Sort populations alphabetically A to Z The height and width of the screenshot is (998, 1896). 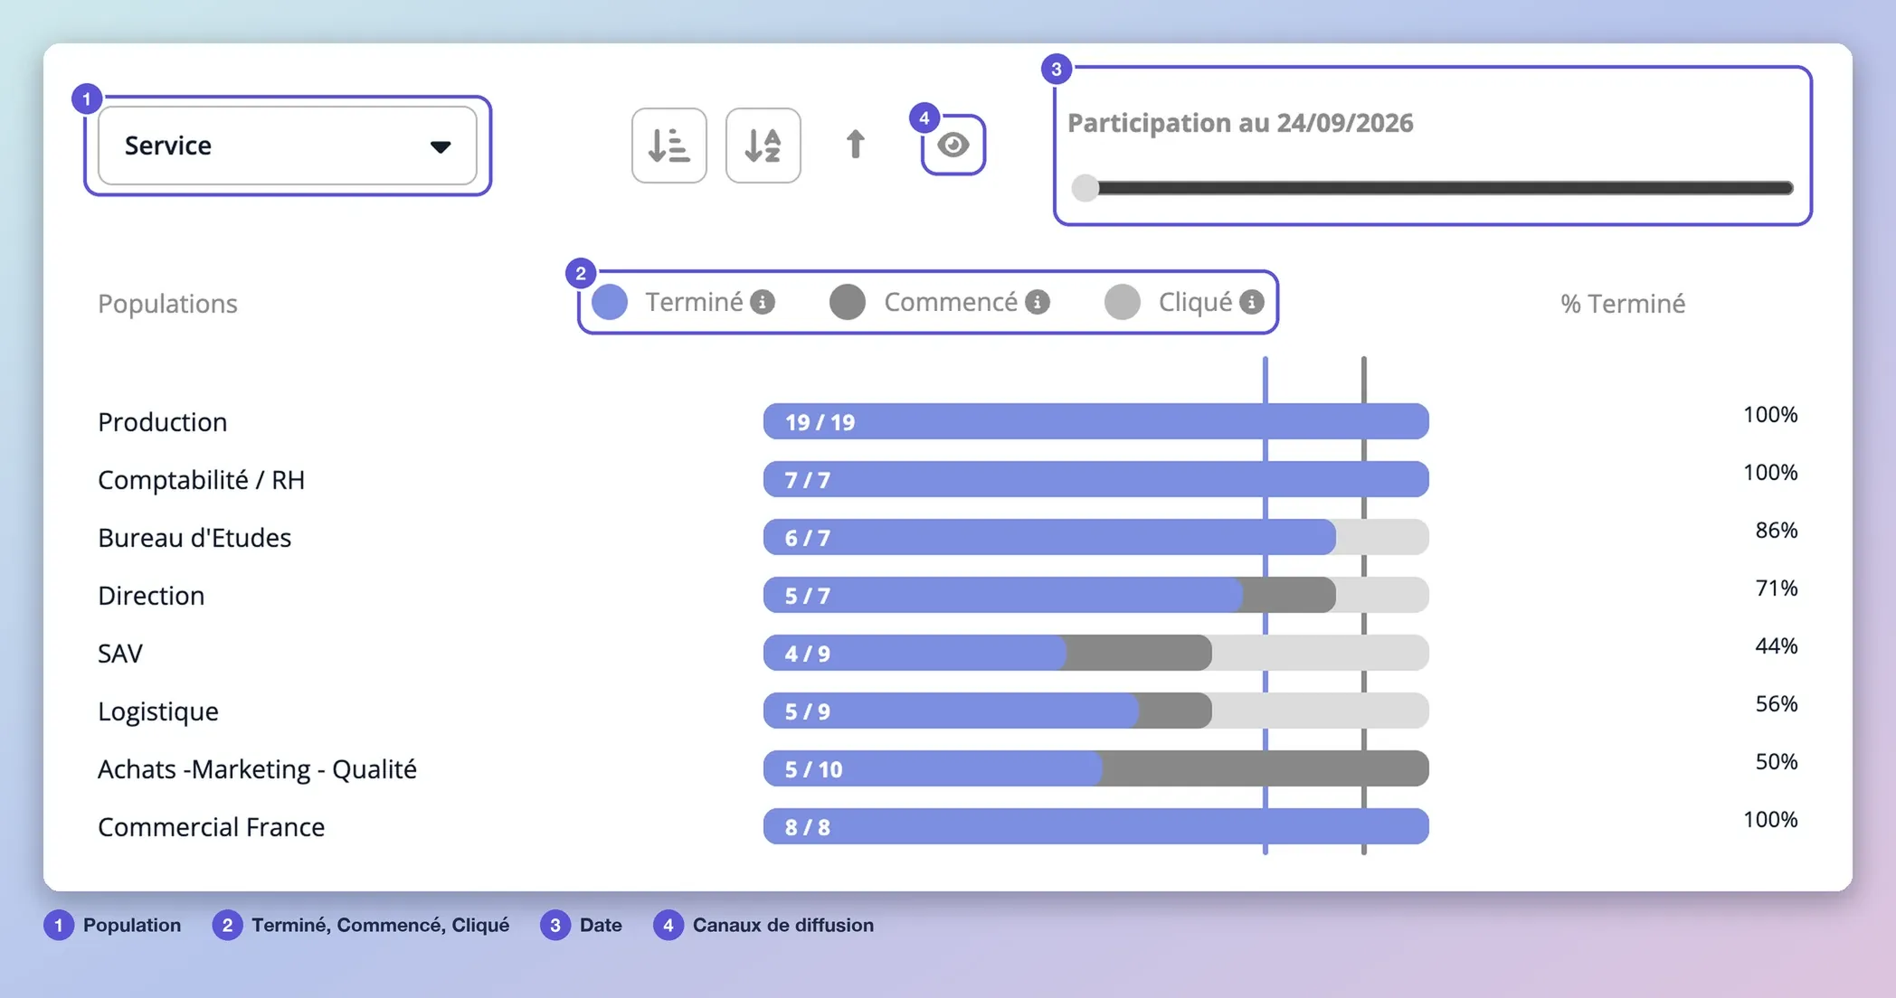(x=763, y=146)
